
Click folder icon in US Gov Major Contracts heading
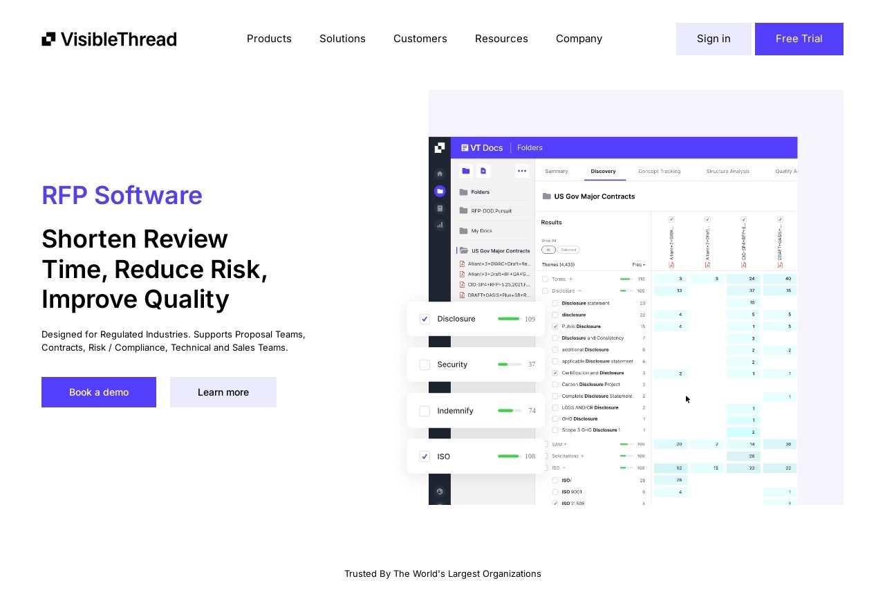point(547,196)
